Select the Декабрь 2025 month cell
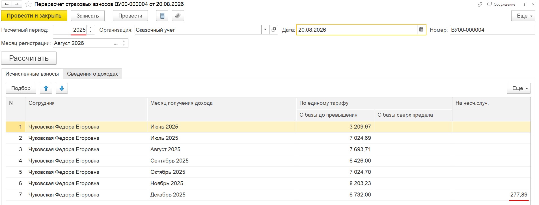The image size is (539, 205). [222, 195]
